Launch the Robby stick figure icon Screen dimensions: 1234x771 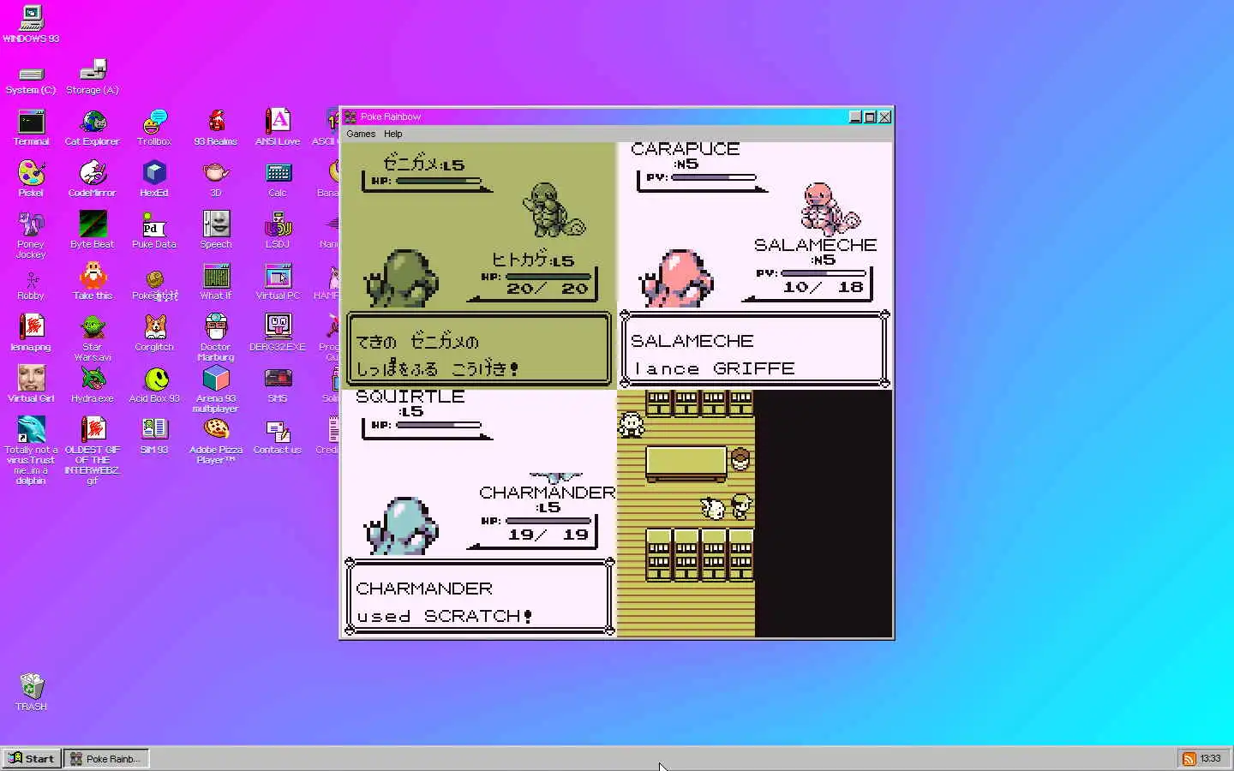(x=31, y=284)
